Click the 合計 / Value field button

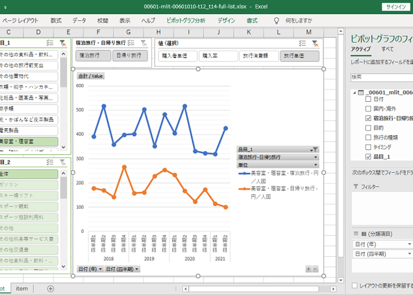(91, 76)
